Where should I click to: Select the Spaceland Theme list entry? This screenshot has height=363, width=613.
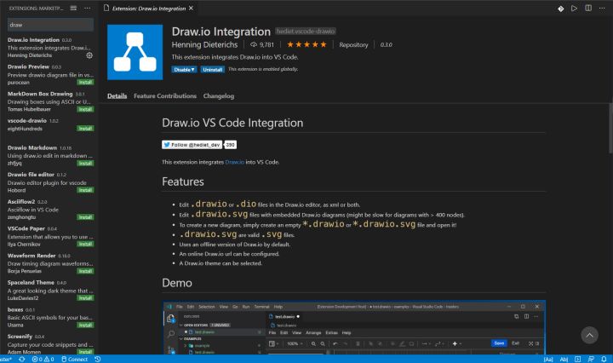(49, 291)
